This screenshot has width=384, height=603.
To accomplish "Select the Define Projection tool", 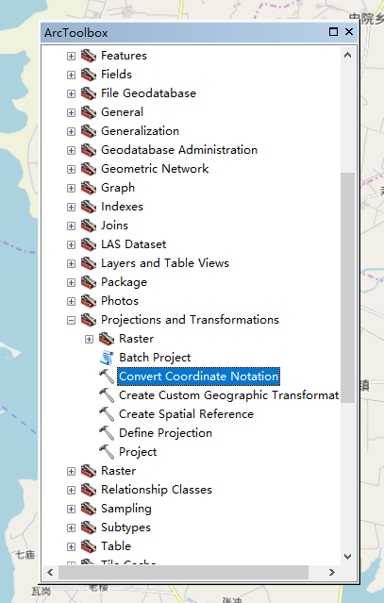I will pyautogui.click(x=166, y=433).
